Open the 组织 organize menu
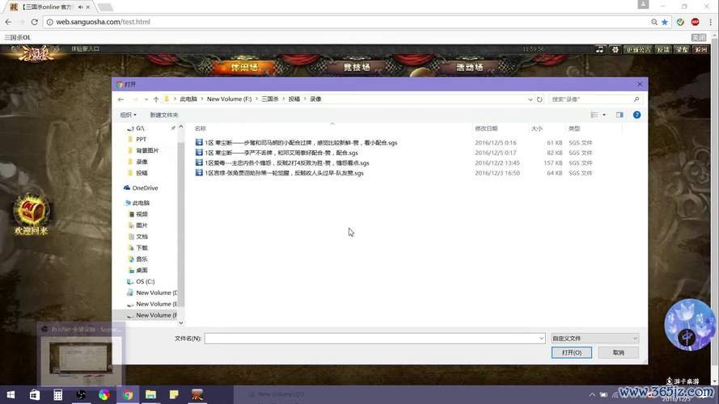The height and width of the screenshot is (404, 719). coord(128,115)
